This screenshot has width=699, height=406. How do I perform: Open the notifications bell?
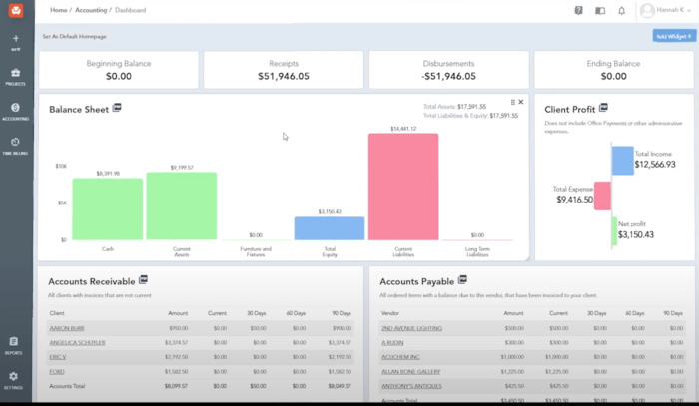[622, 10]
